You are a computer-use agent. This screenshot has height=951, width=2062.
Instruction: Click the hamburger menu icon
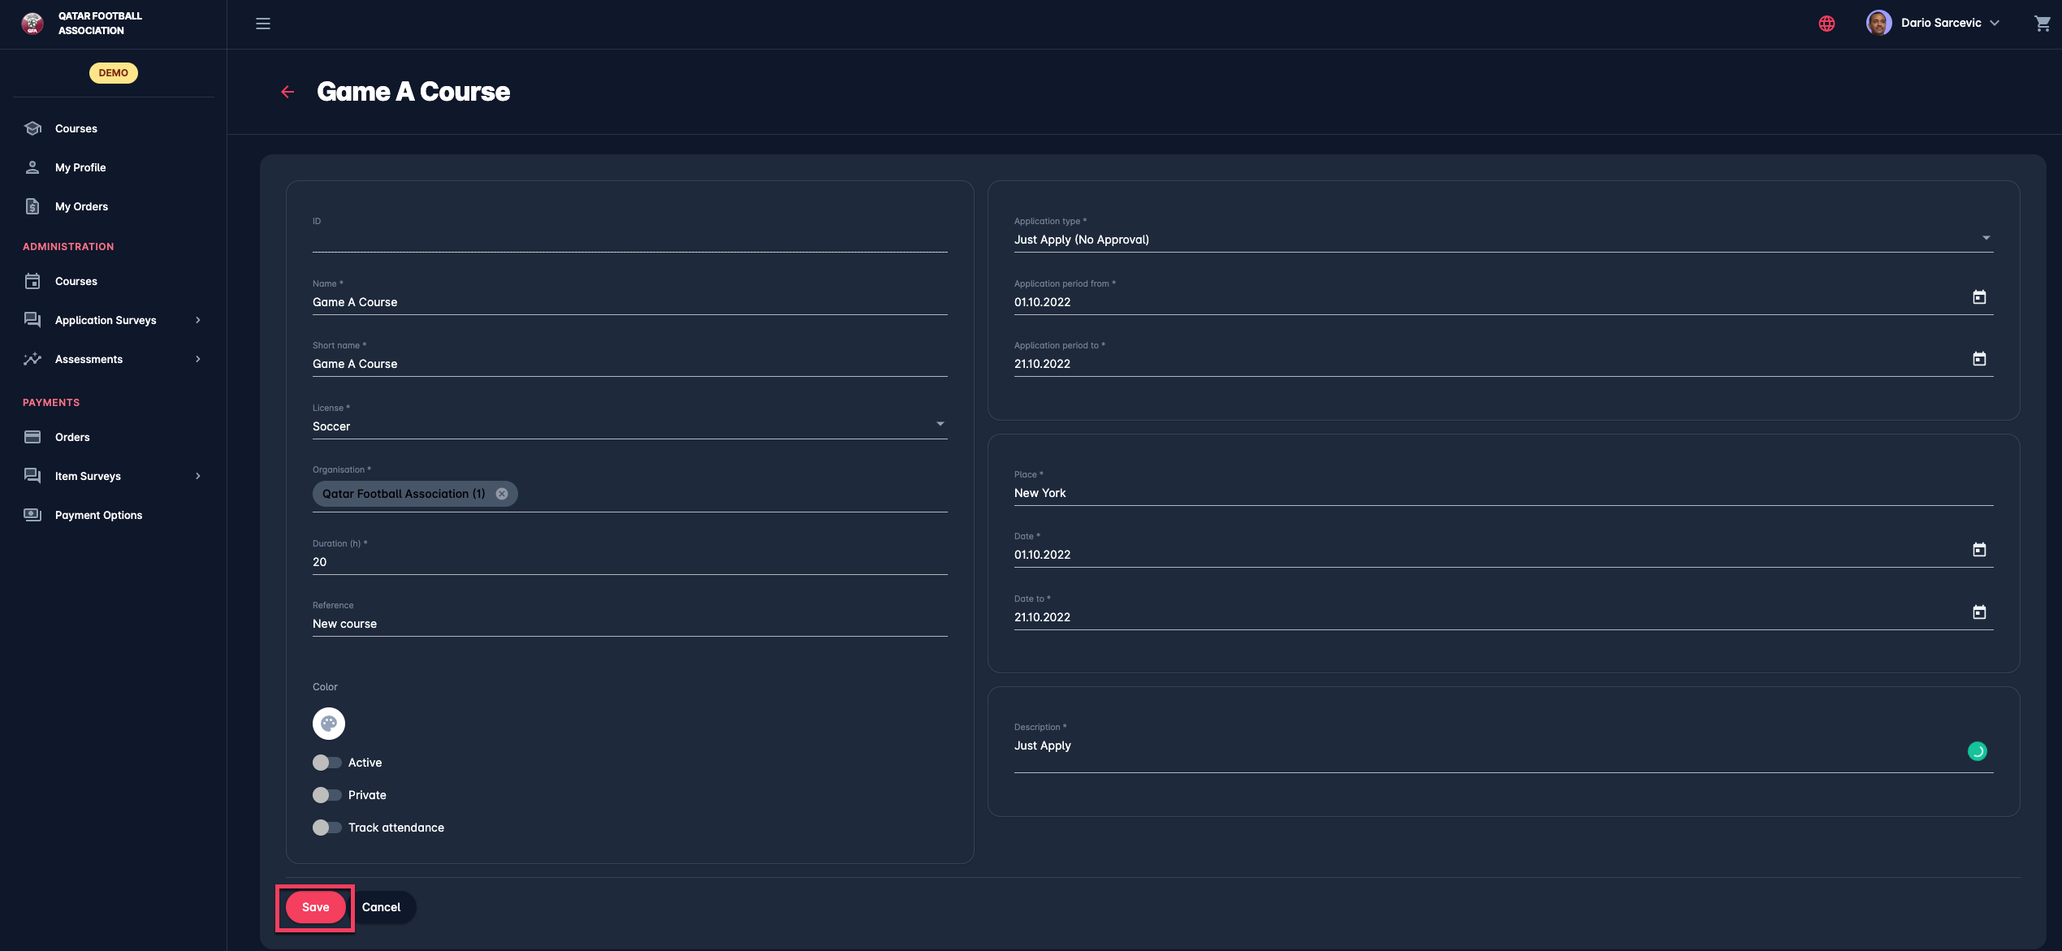[263, 24]
